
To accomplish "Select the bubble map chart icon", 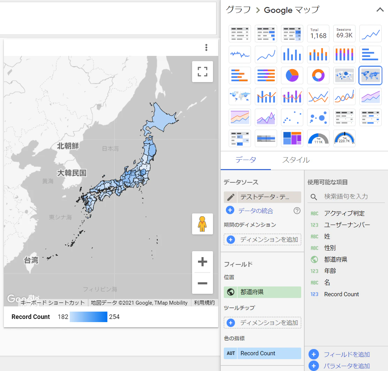I will (x=344, y=75).
